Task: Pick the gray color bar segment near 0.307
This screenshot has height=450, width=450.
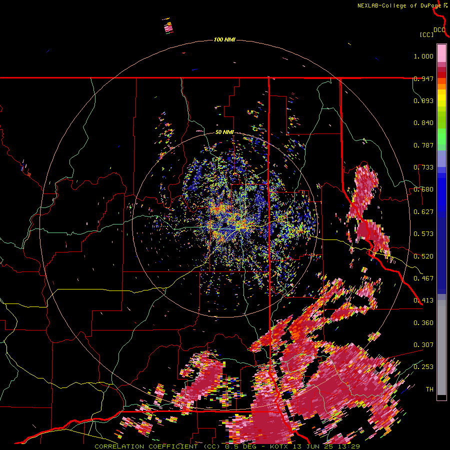Action: [441, 347]
